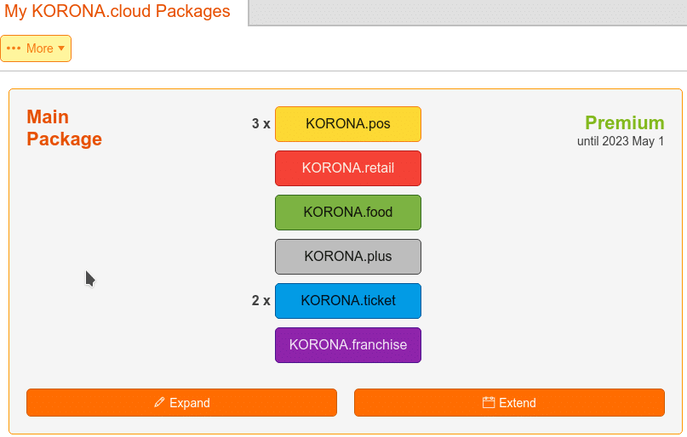The width and height of the screenshot is (687, 437).
Task: Click the Main Package heading
Action: coord(65,128)
